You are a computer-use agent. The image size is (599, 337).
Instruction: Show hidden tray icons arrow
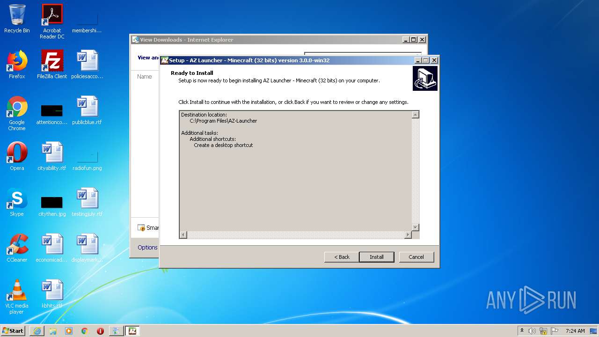click(x=522, y=330)
